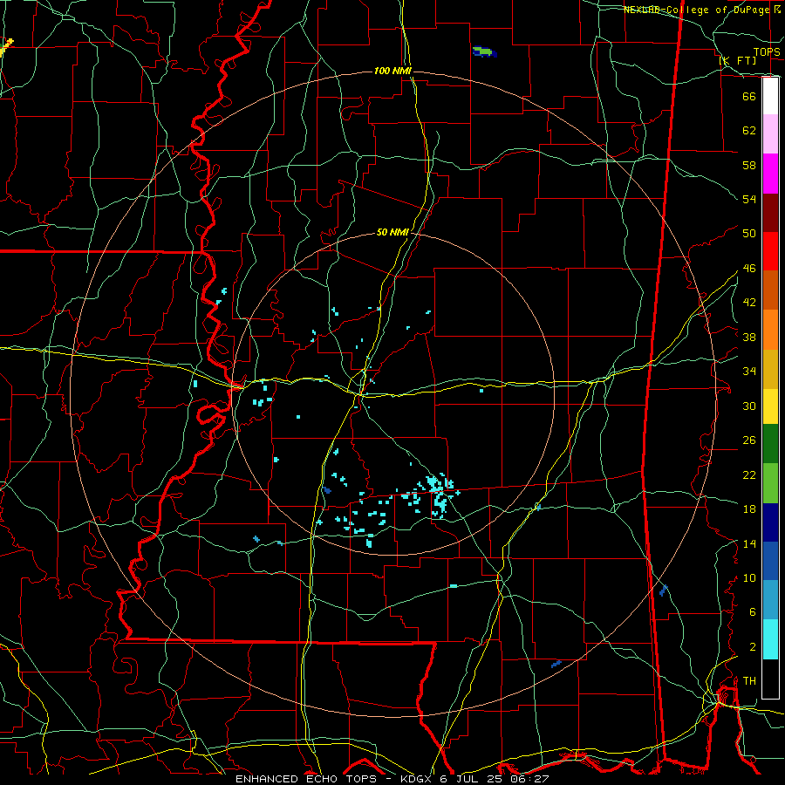Image resolution: width=785 pixels, height=785 pixels.
Task: Select the dark orange legend swatch
Action: point(770,290)
